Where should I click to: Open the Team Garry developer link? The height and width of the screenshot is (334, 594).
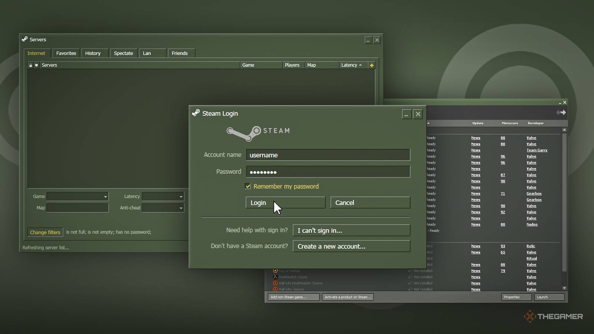537,150
